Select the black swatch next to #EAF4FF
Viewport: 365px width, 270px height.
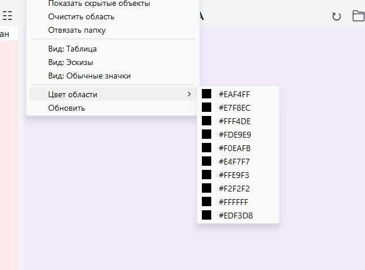207,94
